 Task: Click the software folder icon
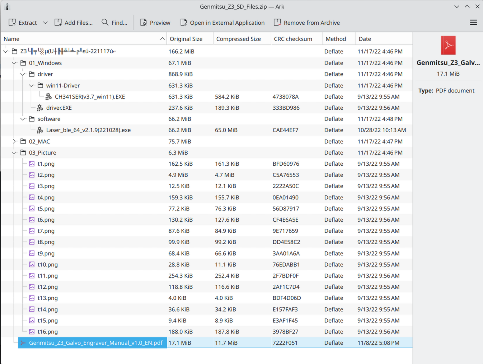32,119
